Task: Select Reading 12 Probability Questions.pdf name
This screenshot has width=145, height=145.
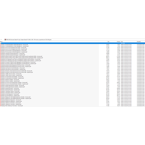Action: pyautogui.click(x=12, y=78)
